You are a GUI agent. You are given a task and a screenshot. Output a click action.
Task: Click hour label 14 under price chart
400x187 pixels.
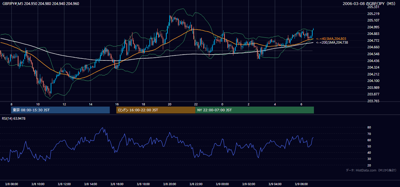pos(90,104)
